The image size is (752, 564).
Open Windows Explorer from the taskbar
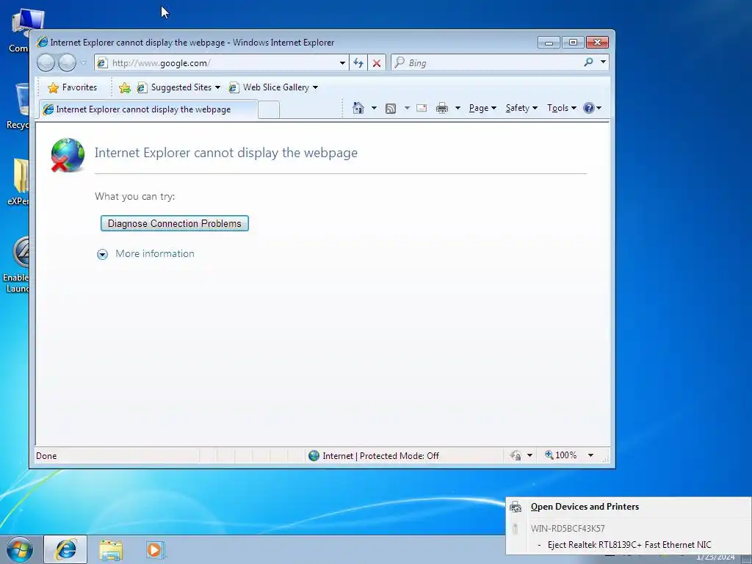[111, 549]
